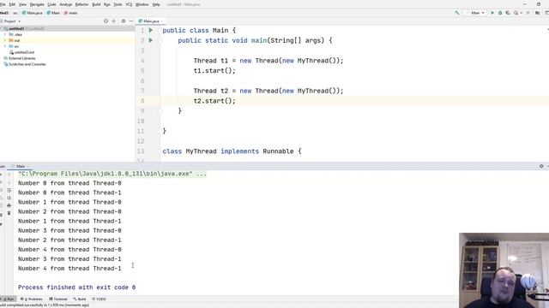Click the Build Project hammer icon
This screenshot has width=549, height=308.
point(457,13)
